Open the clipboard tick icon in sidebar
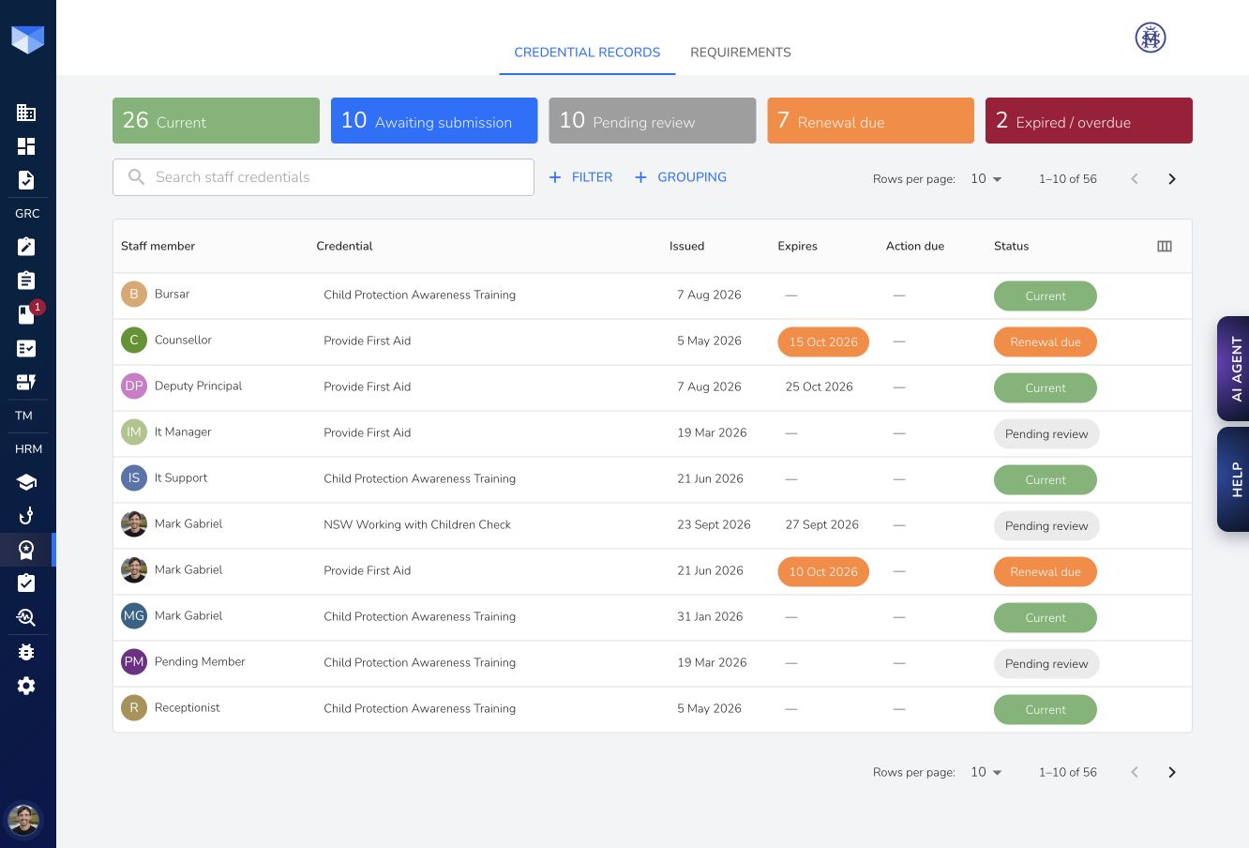 pos(26,583)
